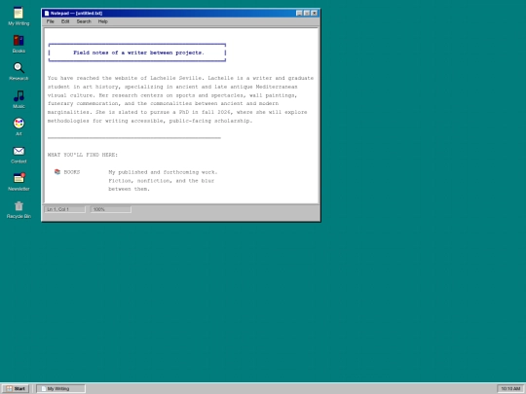Maximize the Notepad window
The width and height of the screenshot is (526, 394).
coord(307,13)
